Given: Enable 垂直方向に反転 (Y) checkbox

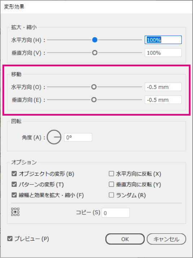Looking at the screenshot, I should pos(111,184).
